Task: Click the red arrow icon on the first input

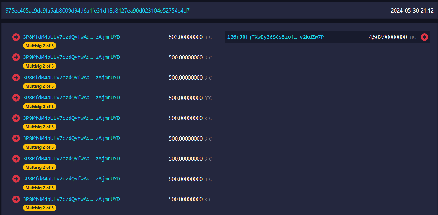Action: (16, 37)
